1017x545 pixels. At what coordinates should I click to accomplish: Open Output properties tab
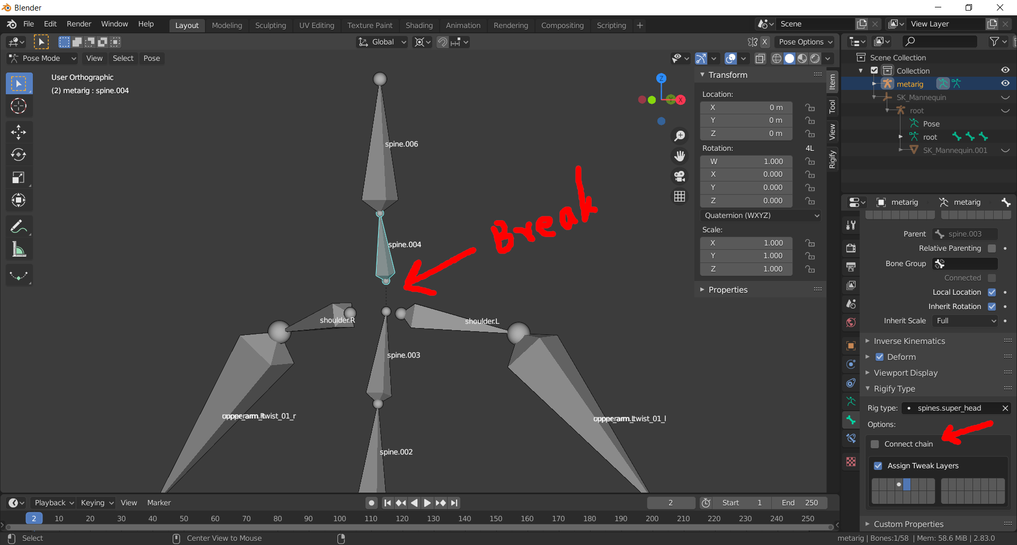point(851,267)
